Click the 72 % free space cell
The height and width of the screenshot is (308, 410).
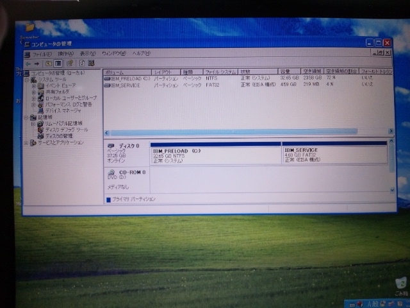(331, 78)
